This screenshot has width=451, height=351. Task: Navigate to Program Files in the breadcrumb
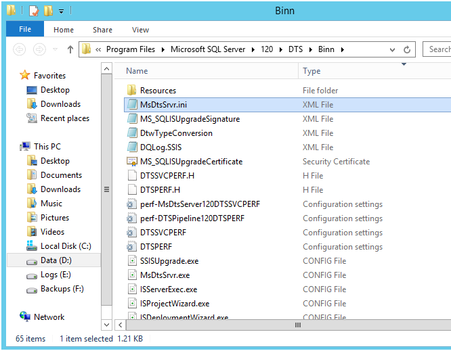[x=131, y=49]
